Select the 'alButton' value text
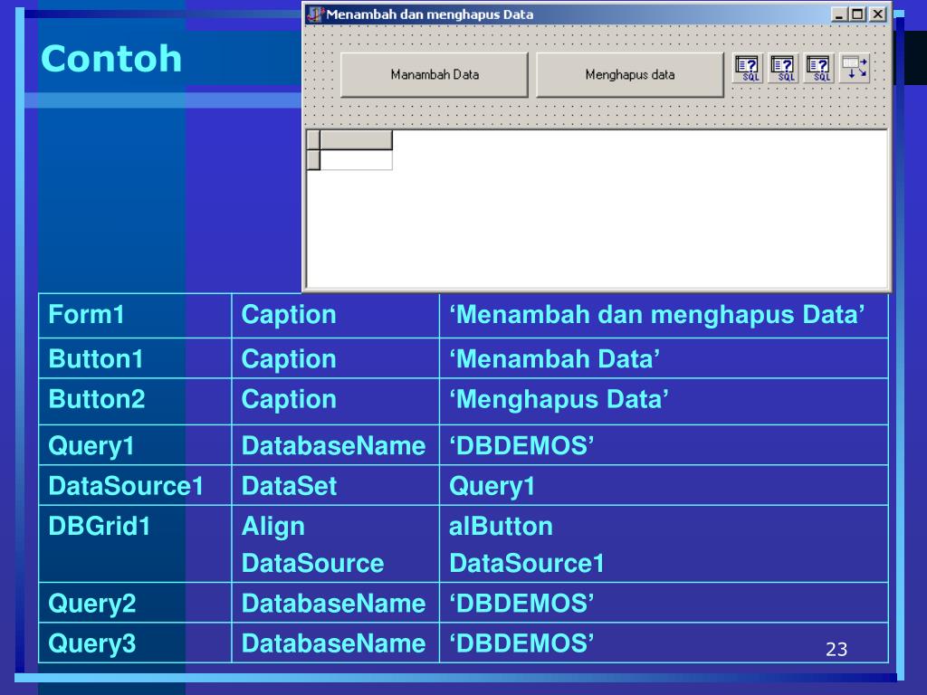Image resolution: width=927 pixels, height=695 pixels. pos(501,527)
